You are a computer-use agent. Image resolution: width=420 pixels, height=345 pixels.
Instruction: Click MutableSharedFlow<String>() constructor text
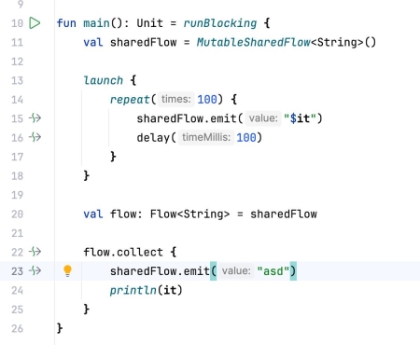287,42
